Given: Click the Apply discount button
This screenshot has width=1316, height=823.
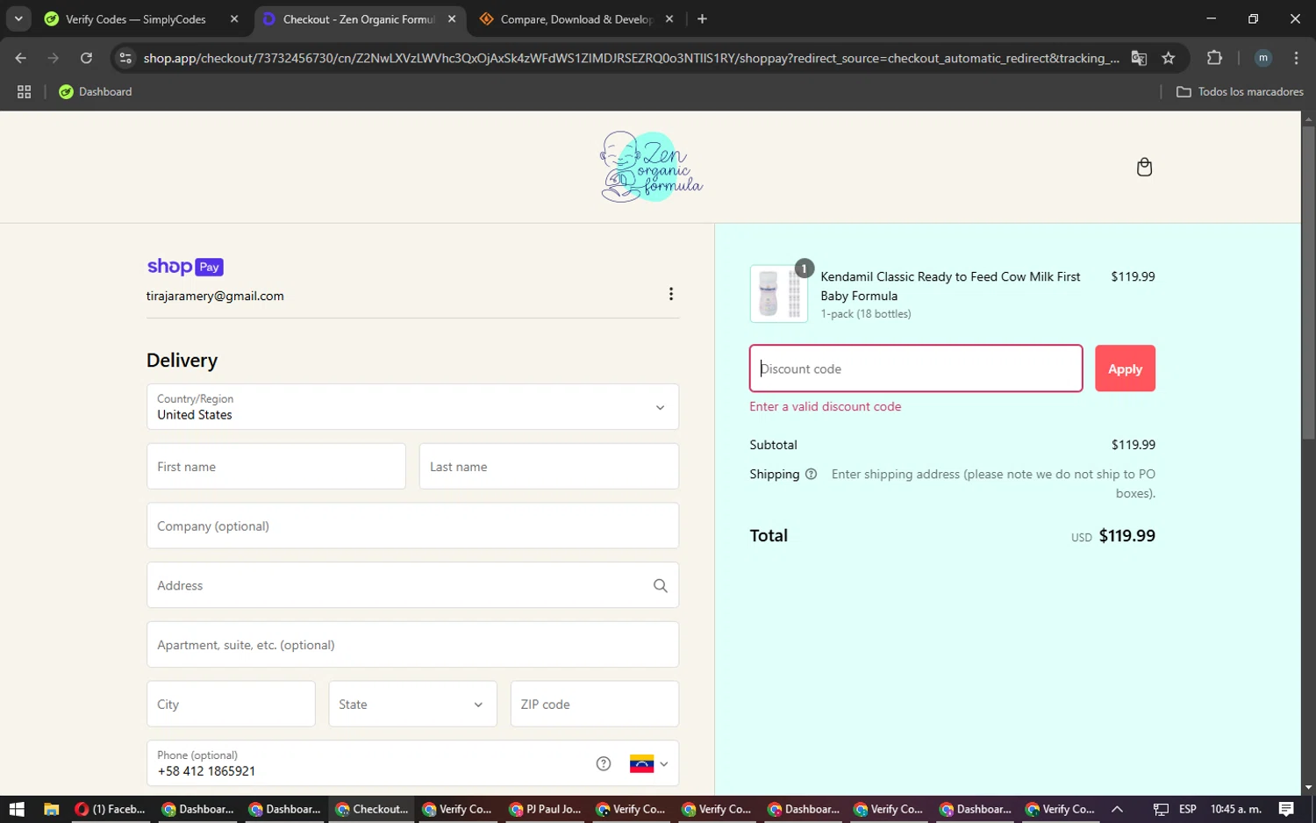Looking at the screenshot, I should [x=1125, y=369].
